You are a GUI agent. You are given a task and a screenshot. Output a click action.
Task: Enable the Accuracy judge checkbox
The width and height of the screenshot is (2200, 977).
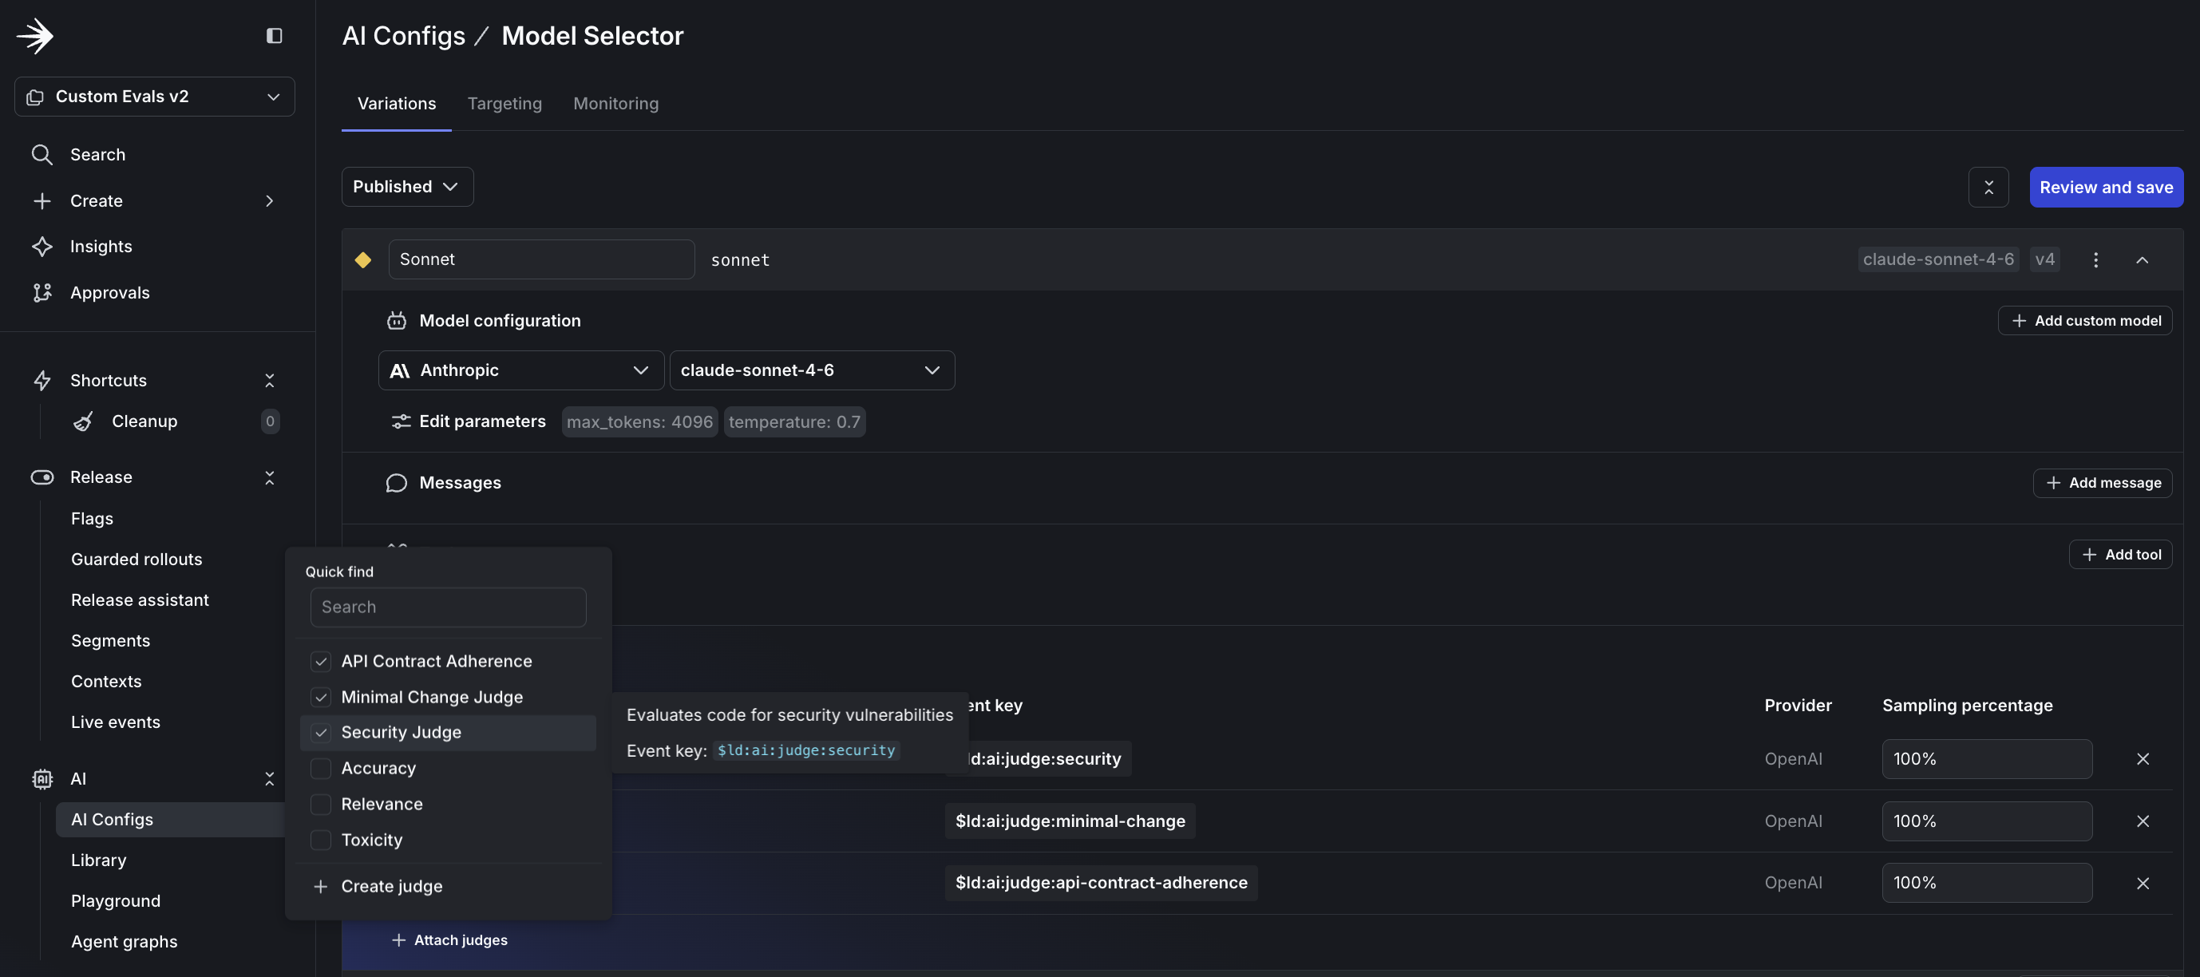(320, 769)
